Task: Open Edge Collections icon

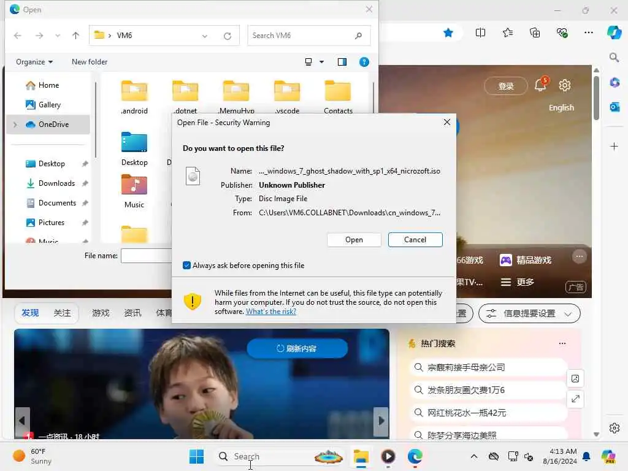Action: tap(535, 33)
